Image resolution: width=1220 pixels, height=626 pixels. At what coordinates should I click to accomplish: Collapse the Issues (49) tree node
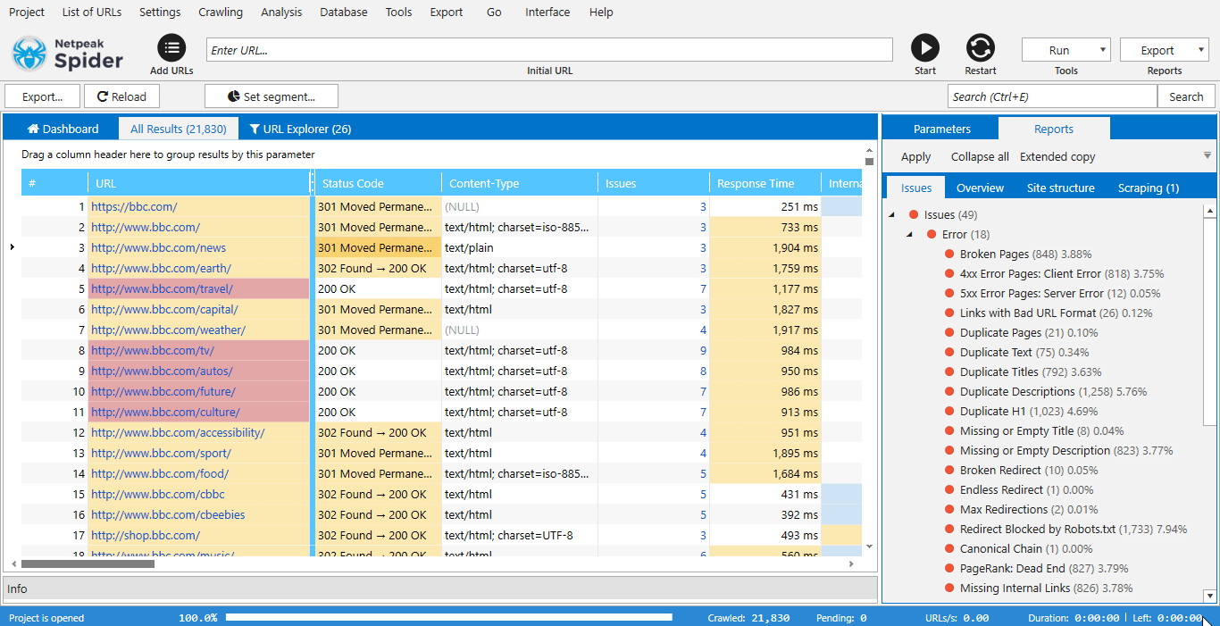892,214
